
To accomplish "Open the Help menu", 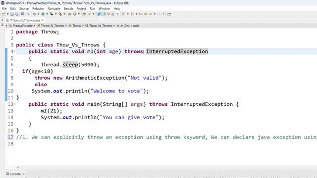I will [117, 9].
